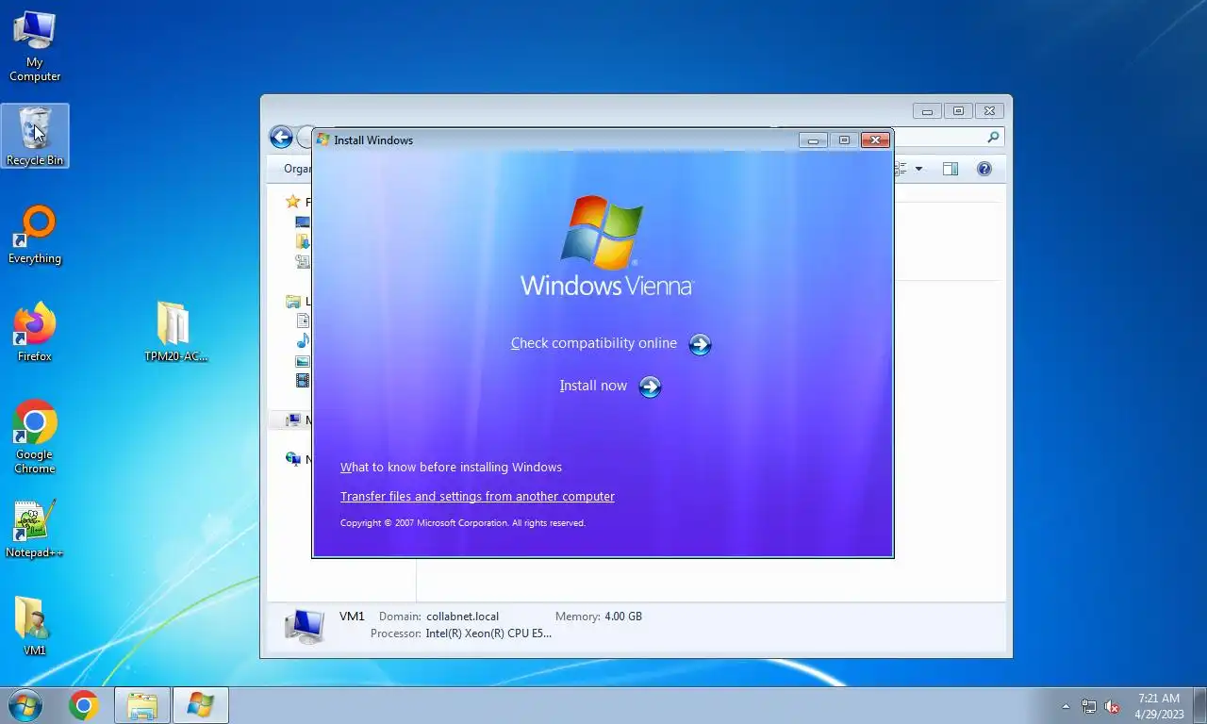Image resolution: width=1207 pixels, height=724 pixels.
Task: Toggle the preview pane icon in Explorer toolbar
Action: coord(951,169)
